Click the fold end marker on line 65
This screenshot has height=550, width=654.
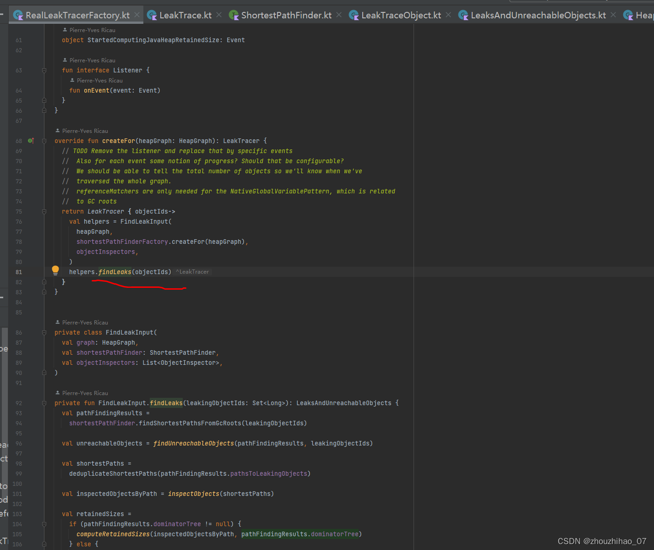(x=44, y=100)
